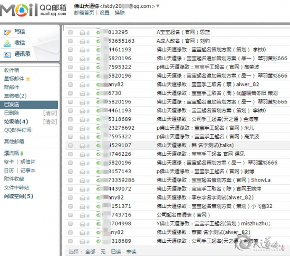Viewport: 290px width, 256px height.
Task: Select checkbox of the 529107 talks mail
Action: click(x=70, y=146)
